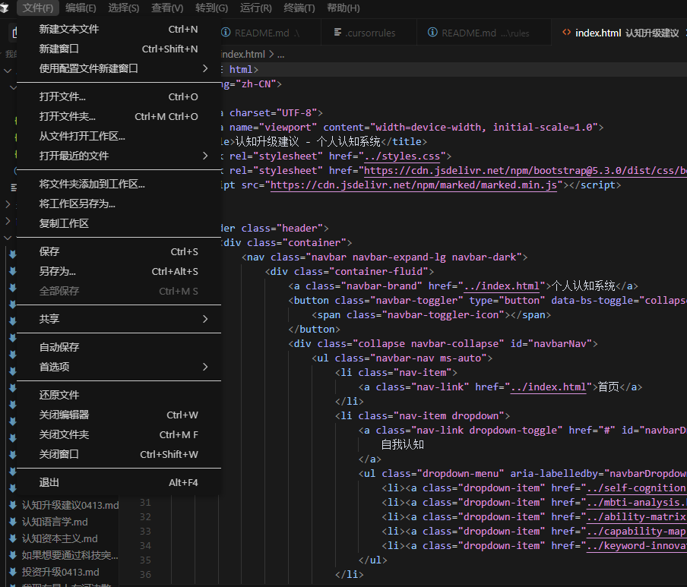Expand the 共享 submenu

(119, 319)
